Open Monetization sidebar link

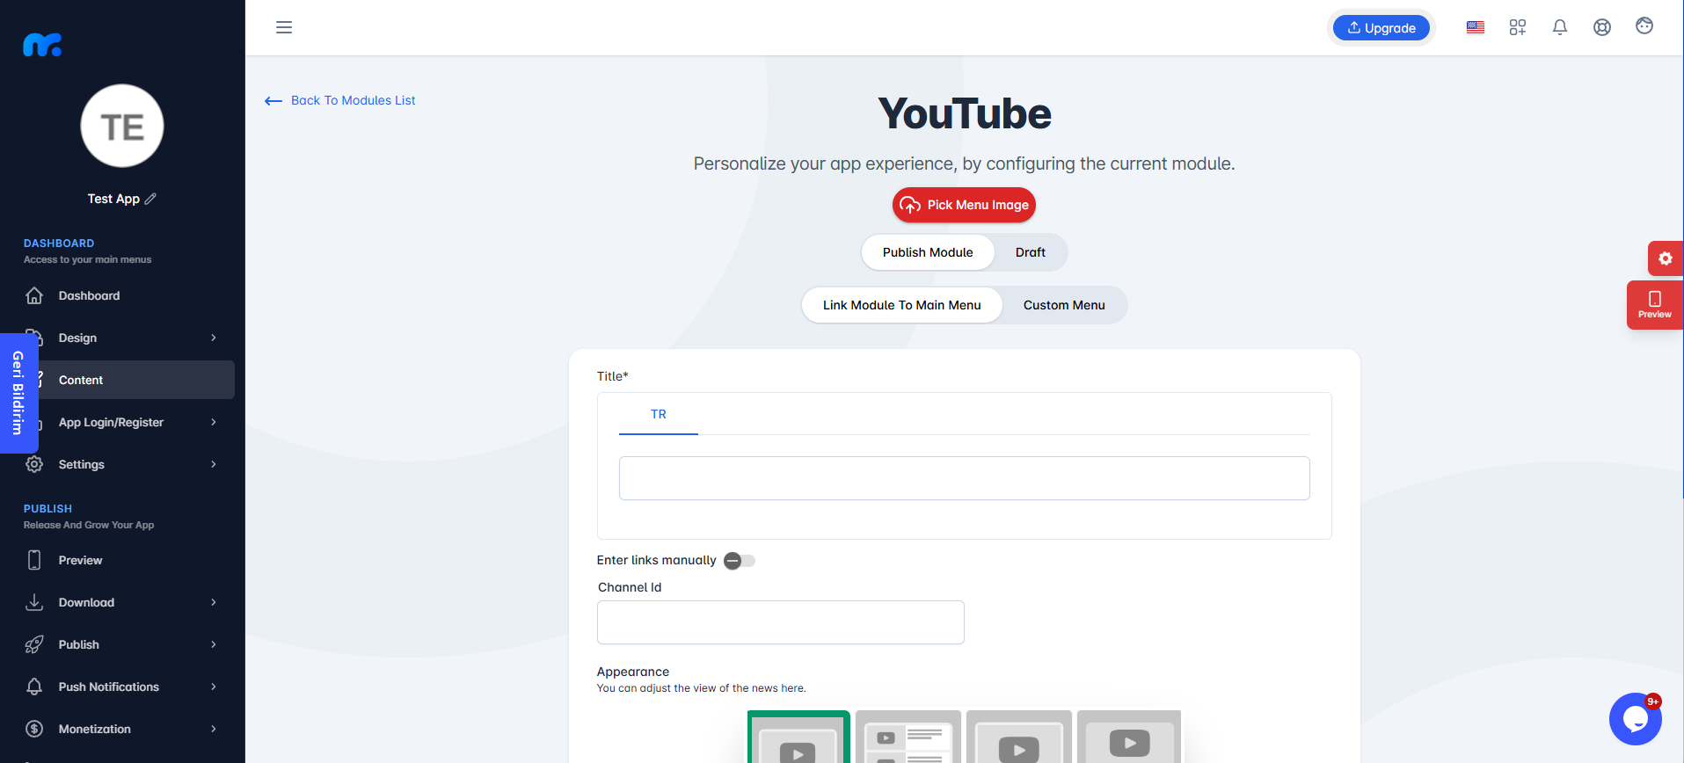point(122,729)
